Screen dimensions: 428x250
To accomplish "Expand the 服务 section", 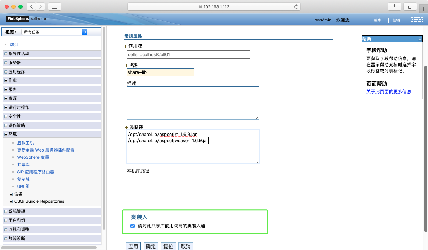I will coord(6,89).
